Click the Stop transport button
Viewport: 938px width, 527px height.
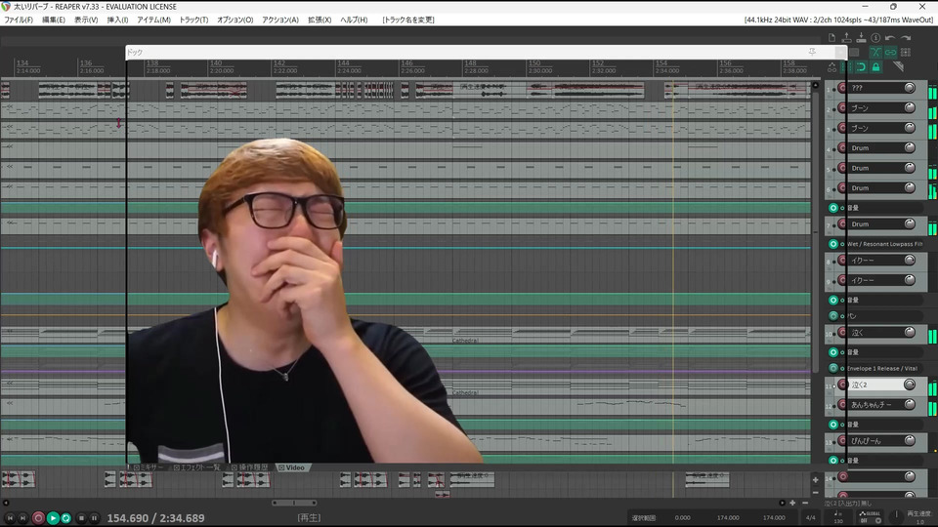[81, 518]
